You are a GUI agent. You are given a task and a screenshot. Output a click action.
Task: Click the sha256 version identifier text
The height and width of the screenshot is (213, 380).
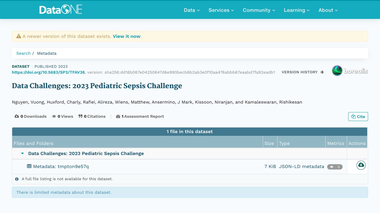tap(190, 72)
